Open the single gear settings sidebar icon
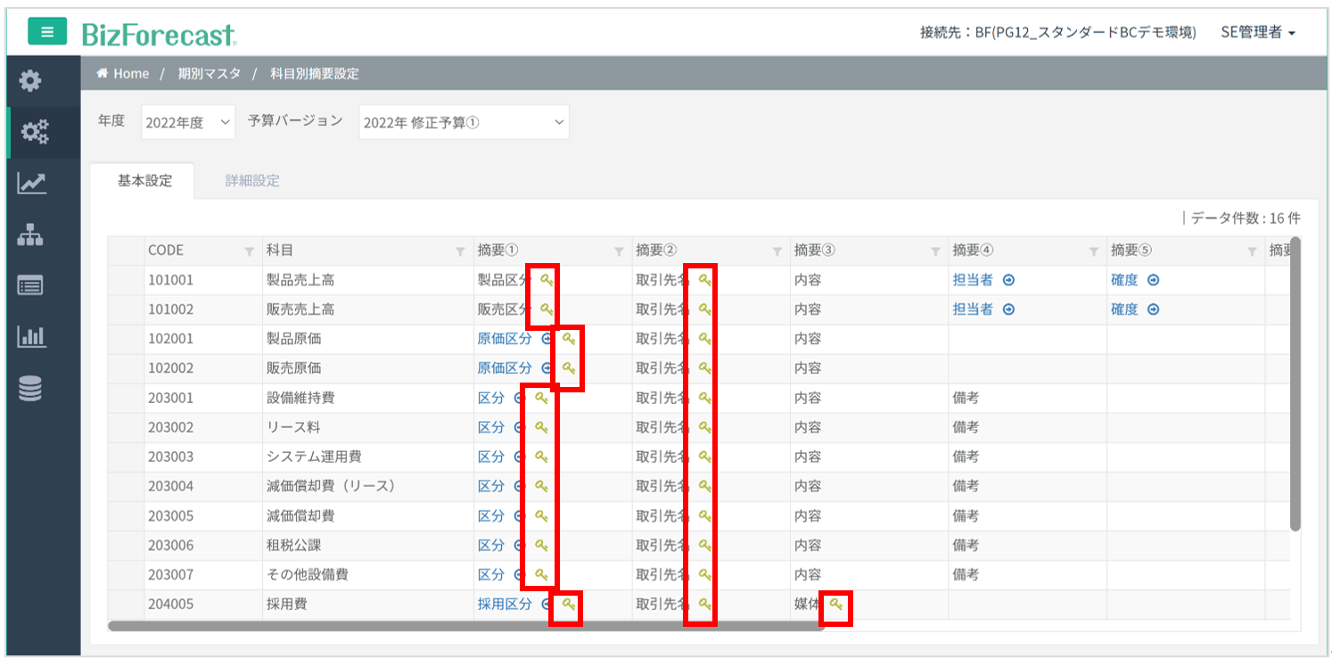The image size is (1332, 659). click(x=31, y=81)
